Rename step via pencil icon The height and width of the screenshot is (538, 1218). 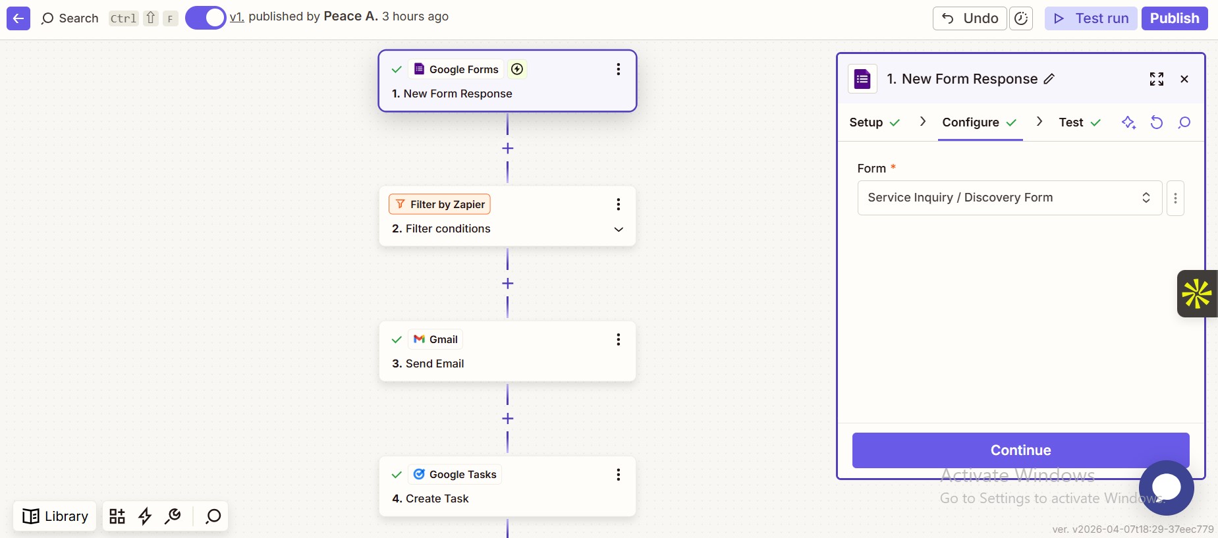1049,79
